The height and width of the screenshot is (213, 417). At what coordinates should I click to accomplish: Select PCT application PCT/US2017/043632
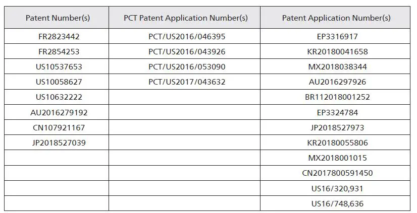point(186,82)
